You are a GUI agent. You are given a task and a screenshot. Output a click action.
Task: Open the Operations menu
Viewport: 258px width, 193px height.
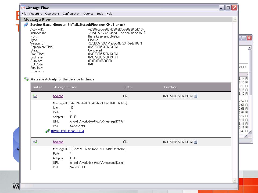pyautogui.click(x=52, y=14)
